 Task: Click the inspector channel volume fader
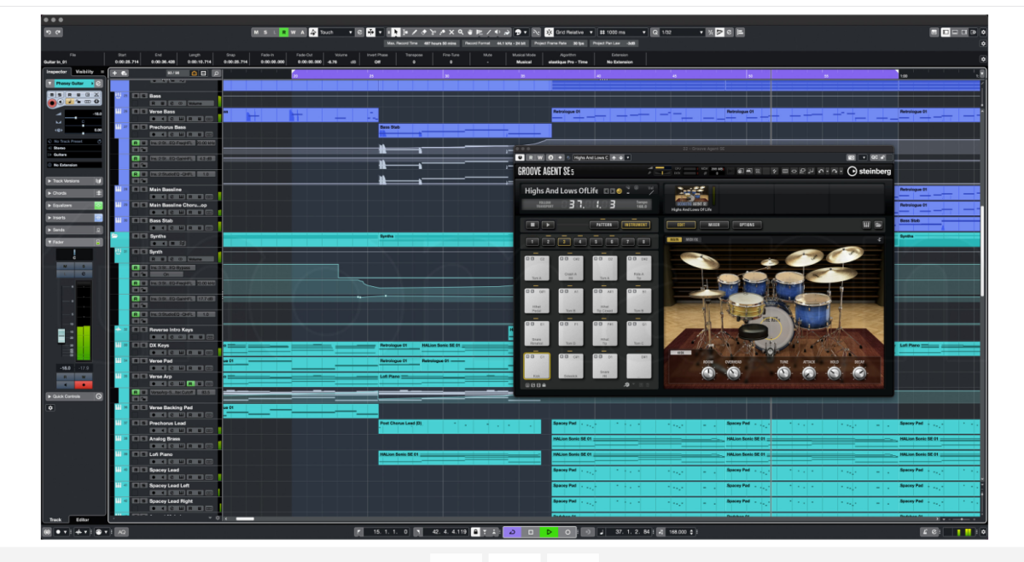pos(61,336)
